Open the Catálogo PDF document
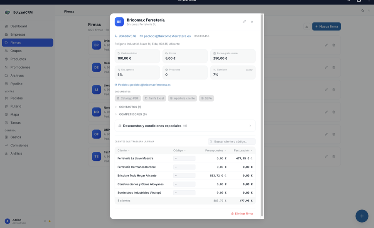374x228 pixels. (128, 98)
